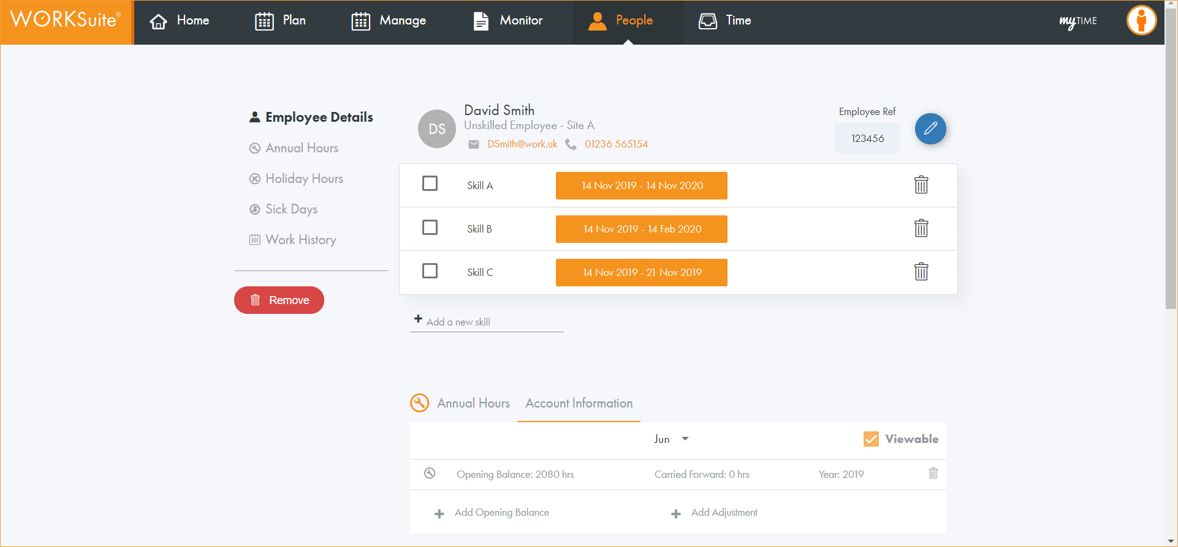Click the myTIME logo
The image size is (1178, 547).
[x=1077, y=21]
